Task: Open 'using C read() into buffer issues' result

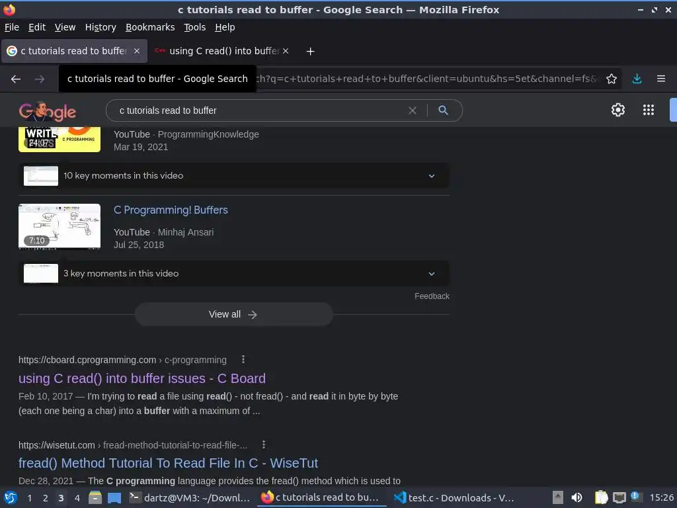Action: click(142, 378)
